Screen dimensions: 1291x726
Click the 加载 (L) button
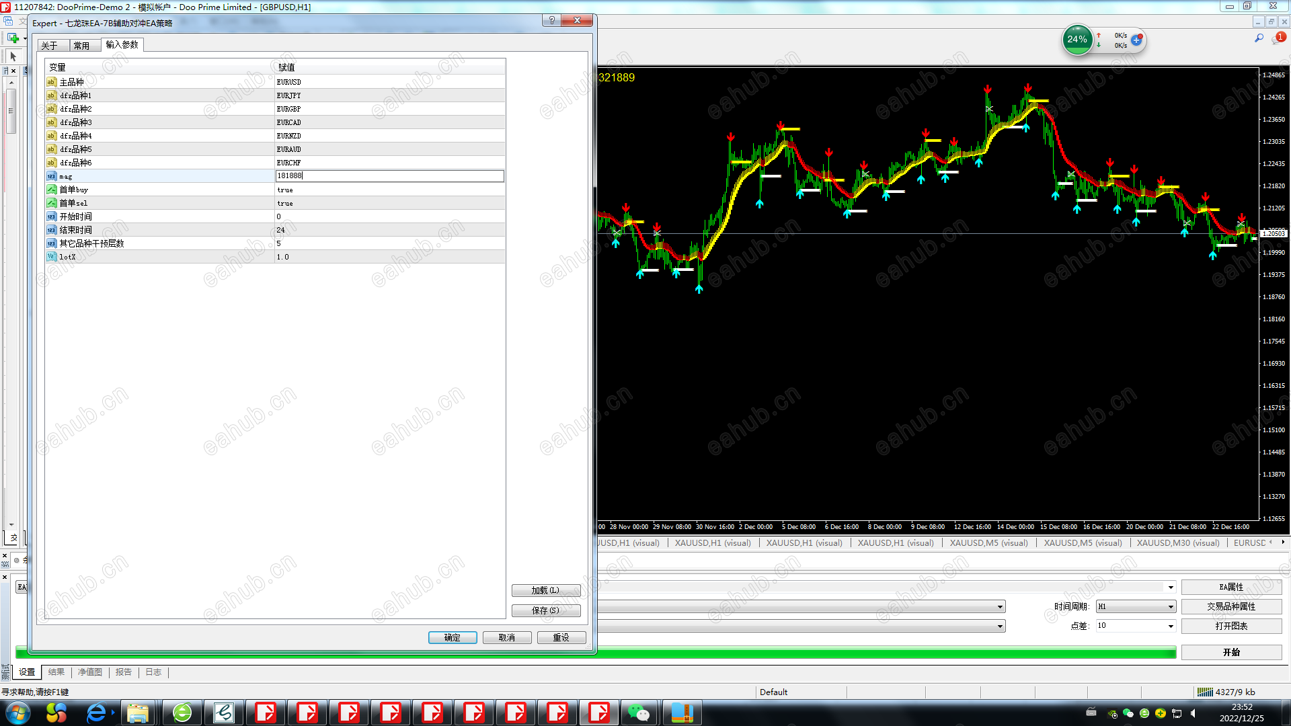(545, 590)
